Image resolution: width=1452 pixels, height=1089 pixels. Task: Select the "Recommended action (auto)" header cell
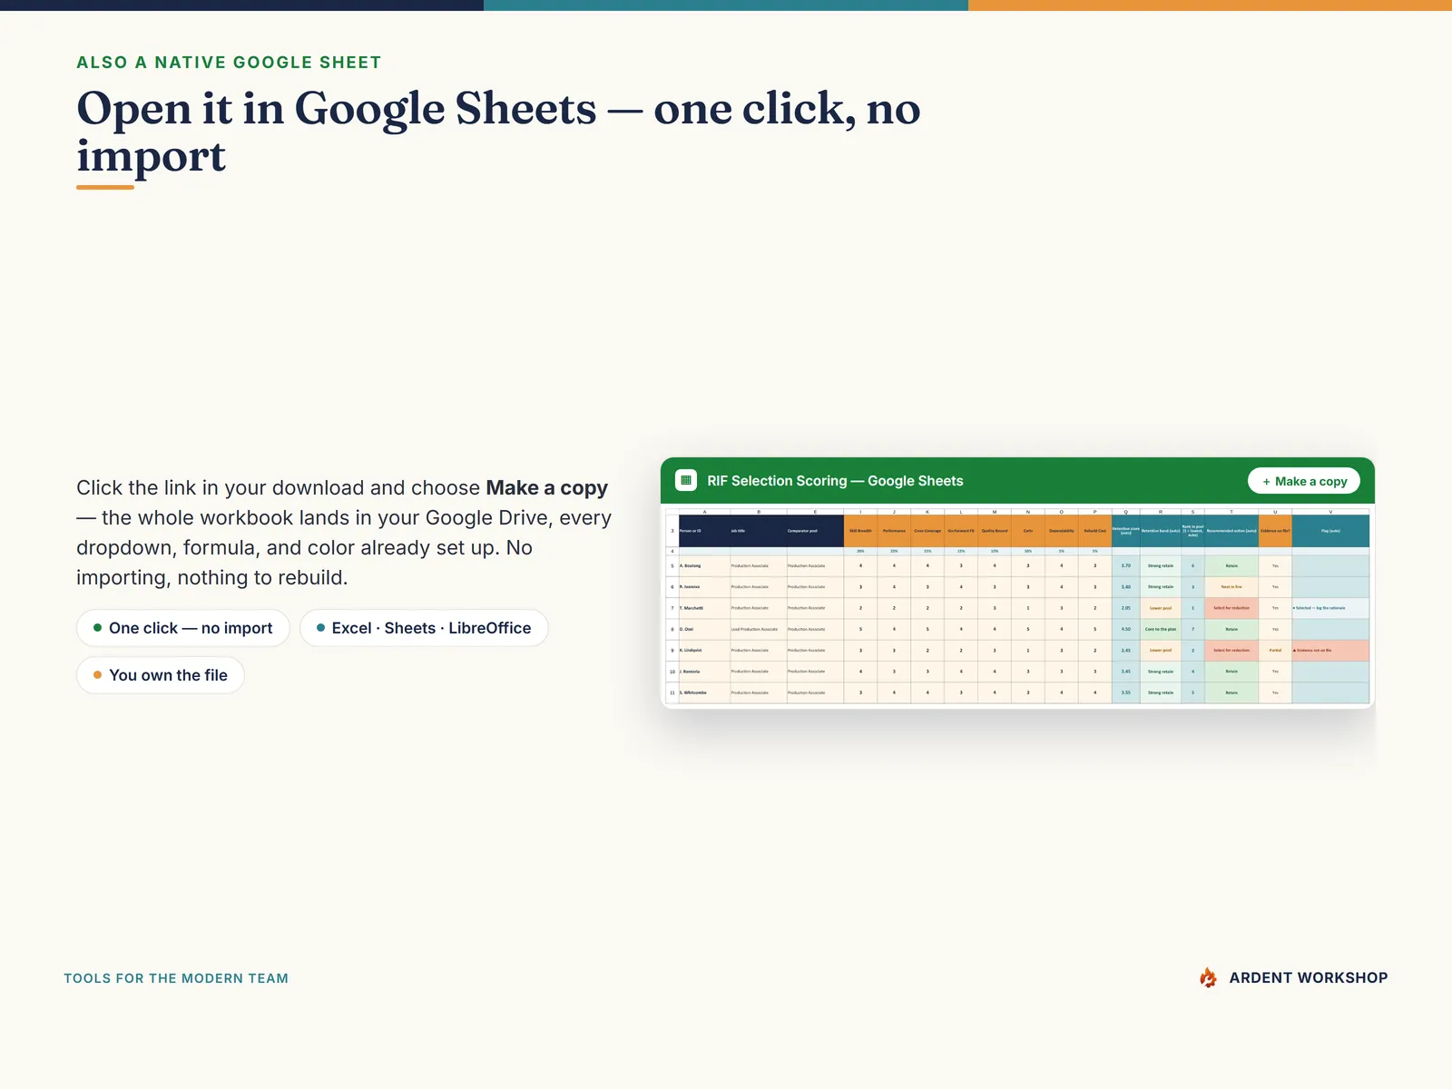(1231, 531)
